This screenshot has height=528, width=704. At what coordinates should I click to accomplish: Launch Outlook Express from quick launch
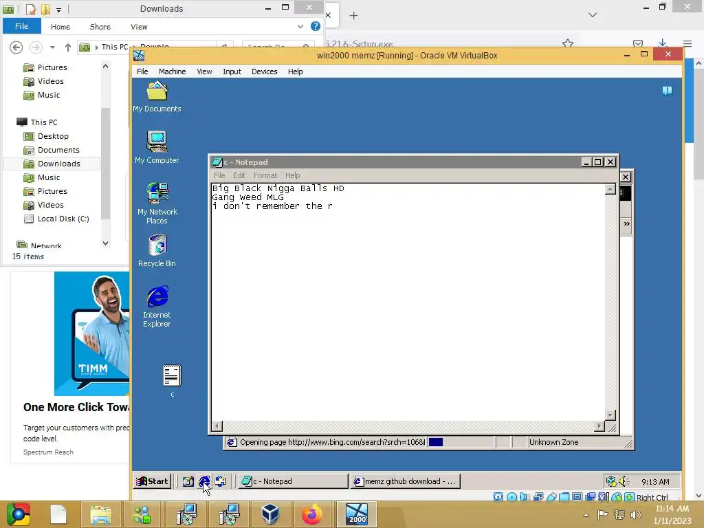tap(220, 481)
